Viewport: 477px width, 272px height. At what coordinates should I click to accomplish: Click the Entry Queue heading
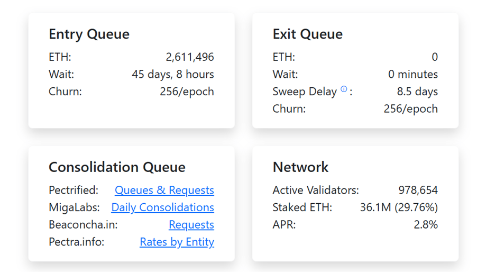point(89,34)
